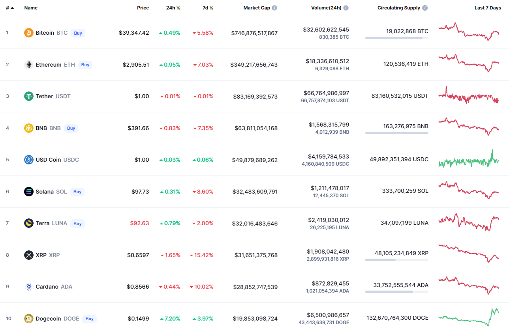The width and height of the screenshot is (509, 330).
Task: Click the Volume(24h) info icon
Action: click(346, 8)
